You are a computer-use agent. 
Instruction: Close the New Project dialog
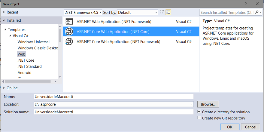(x=257, y=4)
